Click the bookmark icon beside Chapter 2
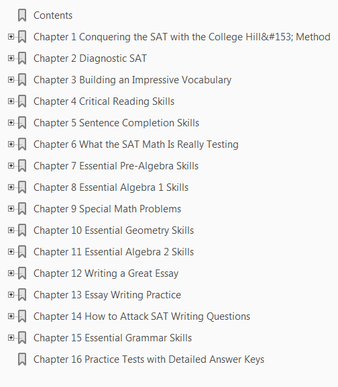Image resolution: width=338 pixels, height=387 pixels. (22, 58)
